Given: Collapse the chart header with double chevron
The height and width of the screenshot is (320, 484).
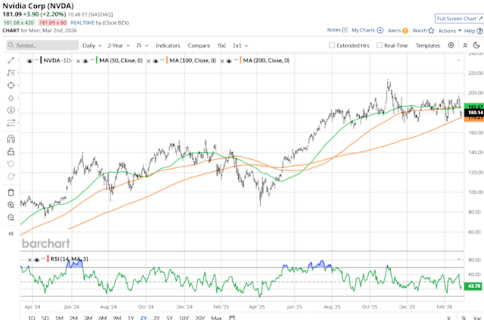Looking at the screenshot, I should (x=465, y=45).
